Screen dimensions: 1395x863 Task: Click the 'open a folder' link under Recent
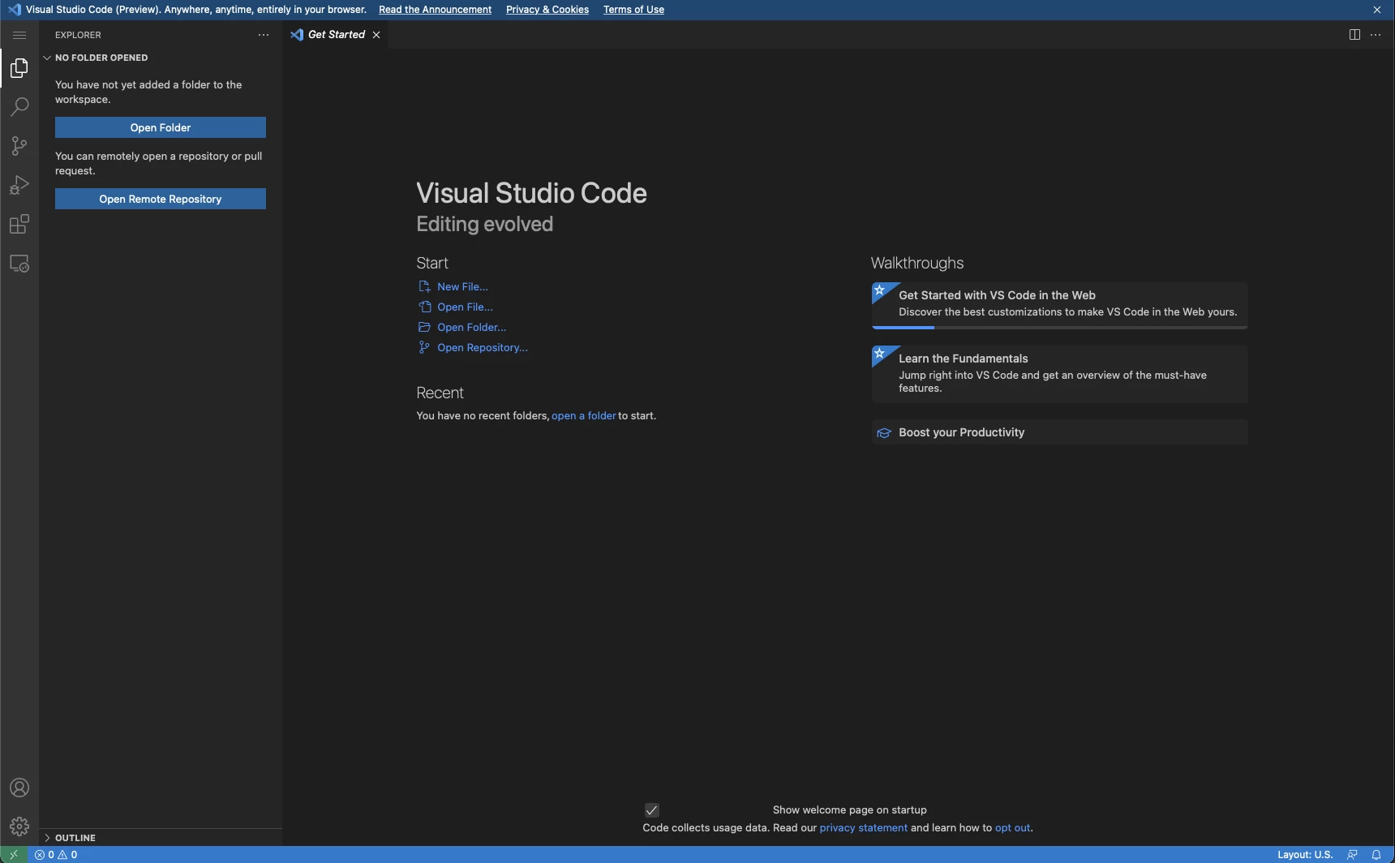point(584,415)
